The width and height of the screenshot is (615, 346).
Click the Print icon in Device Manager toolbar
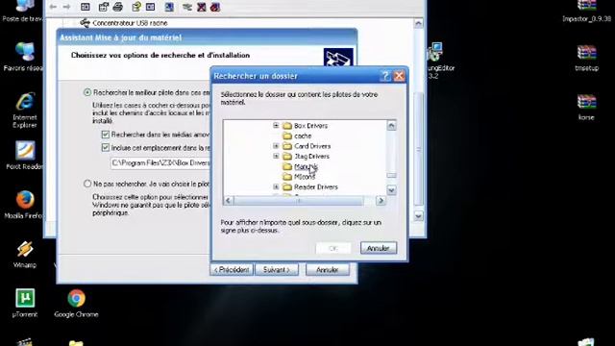(117, 7)
